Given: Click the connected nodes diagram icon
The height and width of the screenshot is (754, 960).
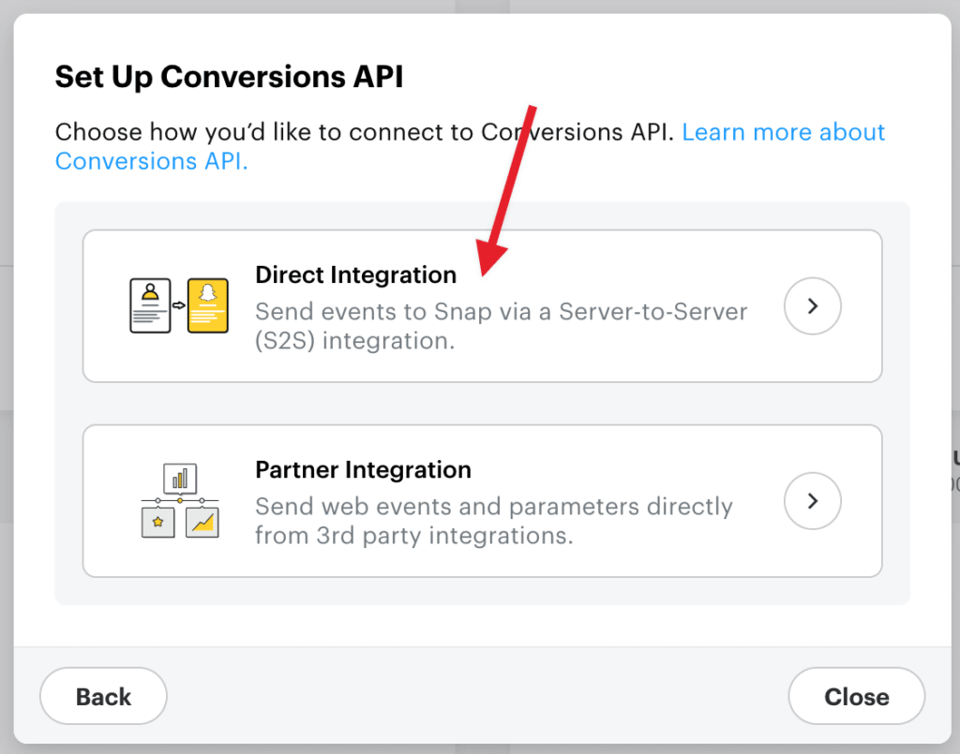Looking at the screenshot, I should pos(179,500).
